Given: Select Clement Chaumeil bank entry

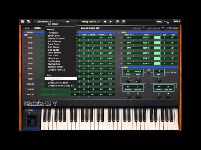Looking at the screenshot, I should pyautogui.click(x=61, y=38).
